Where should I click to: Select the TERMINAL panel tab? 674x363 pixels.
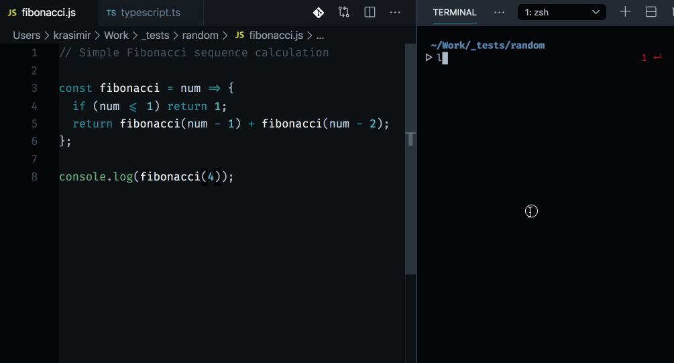454,13
